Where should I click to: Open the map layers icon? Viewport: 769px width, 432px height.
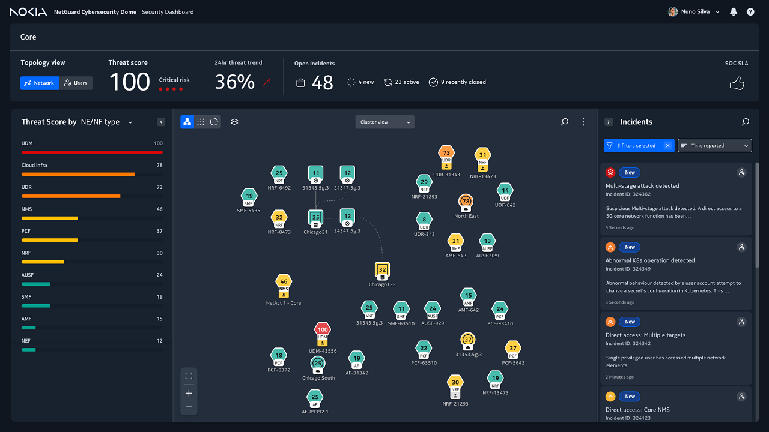pyautogui.click(x=234, y=122)
